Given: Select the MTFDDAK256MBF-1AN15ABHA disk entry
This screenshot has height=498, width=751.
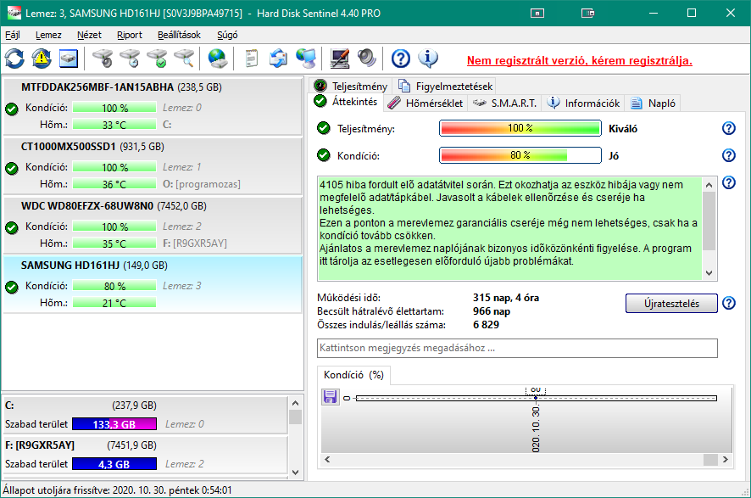Looking at the screenshot, I should tap(153, 106).
